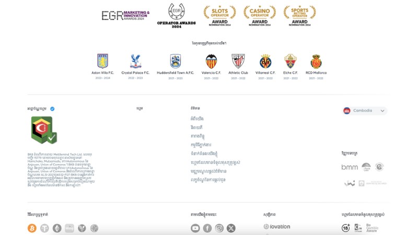Viewport: 418px width, 235px height.
Task: Select the Valencia C.F. club badge
Action: (211, 61)
